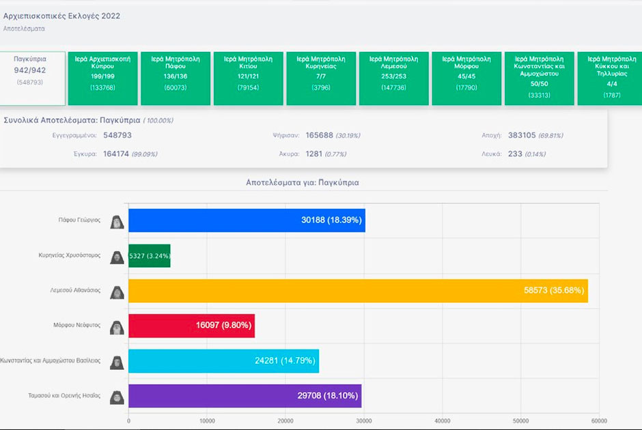Open the Ιερά Αρχιεπισκοπή Κύπρου tab
This screenshot has height=430, width=642.
[x=102, y=78]
